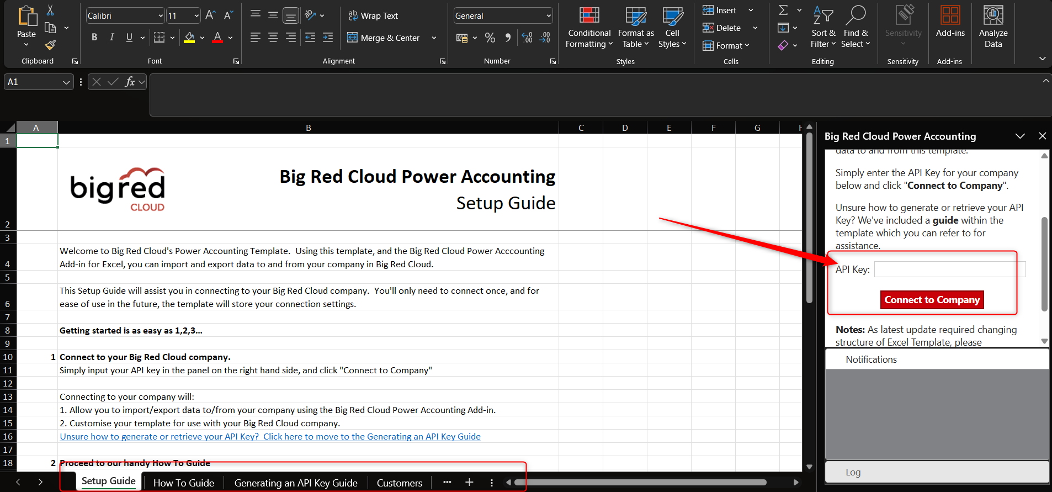Click the Accounting Number Format icon
Screen dimensions: 1052x492
[x=462, y=38]
